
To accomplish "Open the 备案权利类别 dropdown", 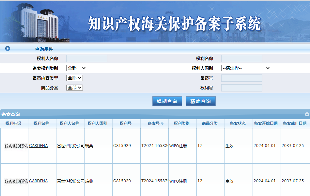I will click(76, 68).
